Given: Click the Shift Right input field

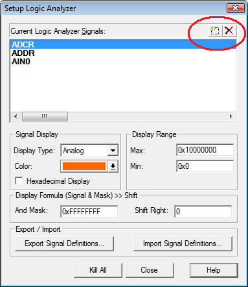Looking at the screenshot, I should [203, 211].
